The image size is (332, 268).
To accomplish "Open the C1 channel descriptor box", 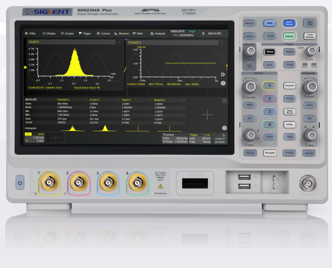I will pyautogui.click(x=35, y=138).
